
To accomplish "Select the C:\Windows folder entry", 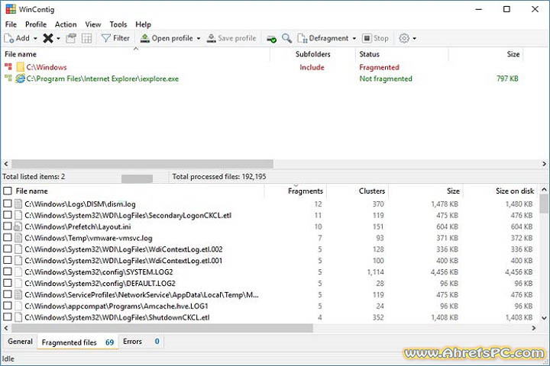I will coord(47,67).
